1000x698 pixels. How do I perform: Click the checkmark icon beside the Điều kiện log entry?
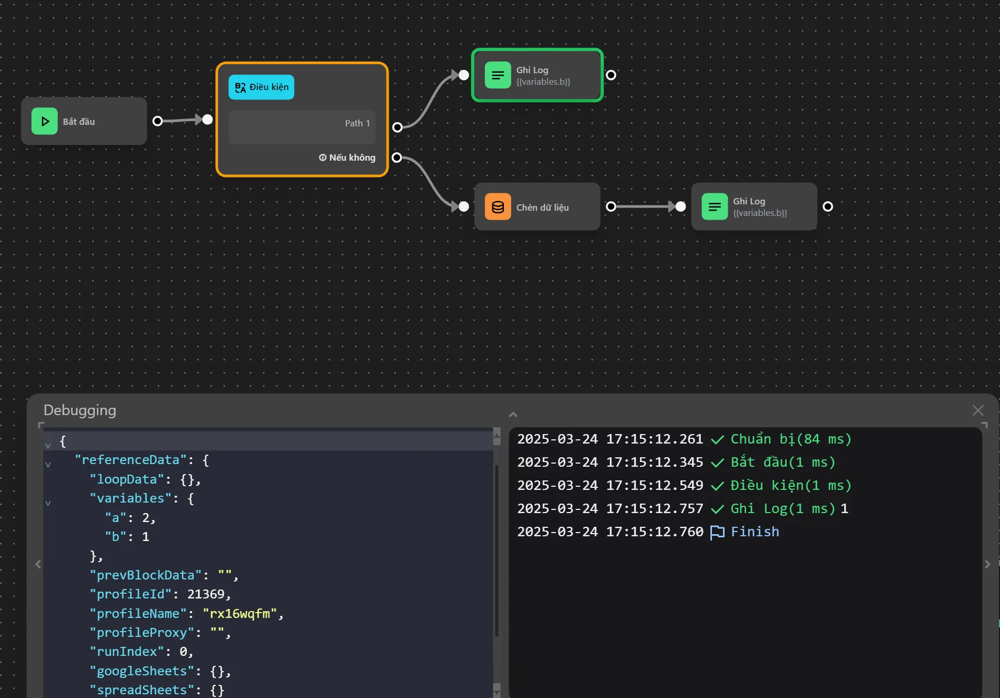[718, 486]
